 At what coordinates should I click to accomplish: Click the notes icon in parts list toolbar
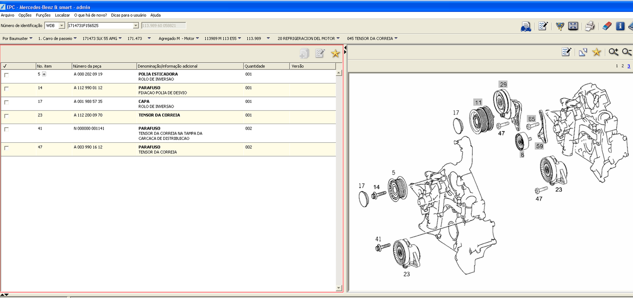tap(320, 53)
